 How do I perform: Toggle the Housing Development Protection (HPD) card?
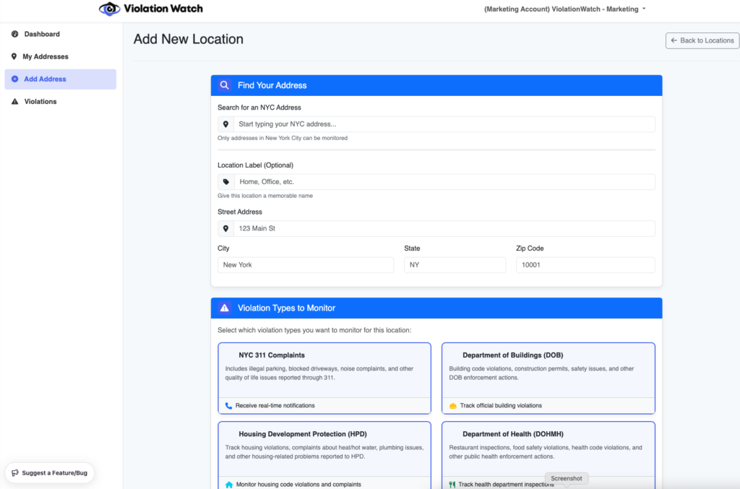point(324,451)
